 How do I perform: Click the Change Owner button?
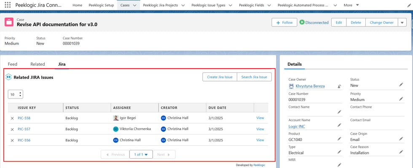[x=382, y=23]
